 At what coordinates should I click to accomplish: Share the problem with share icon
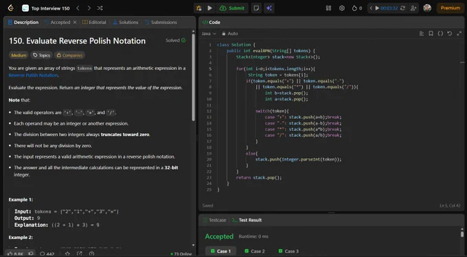(x=79, y=254)
